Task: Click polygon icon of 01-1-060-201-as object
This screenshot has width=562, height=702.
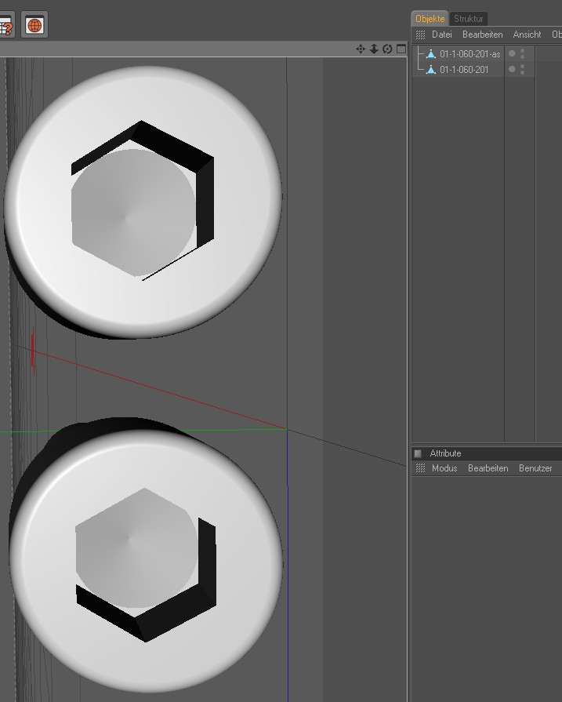Action: point(431,53)
